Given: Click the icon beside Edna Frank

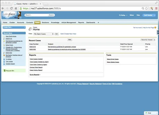Looking at the screenshot, I should 4,45.
